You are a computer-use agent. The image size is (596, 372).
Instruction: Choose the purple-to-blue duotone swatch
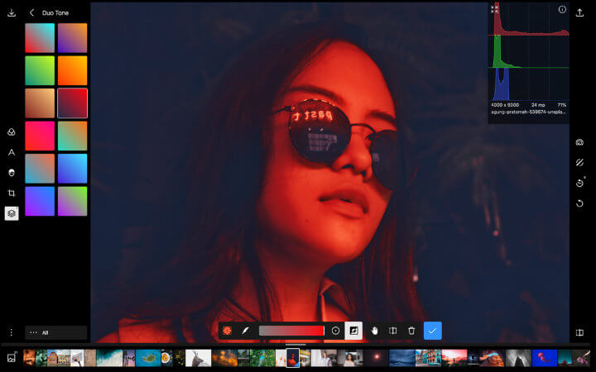(40, 201)
